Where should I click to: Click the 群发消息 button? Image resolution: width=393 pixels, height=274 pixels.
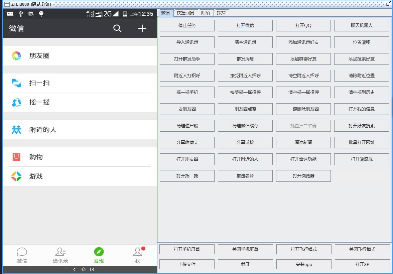245,59
